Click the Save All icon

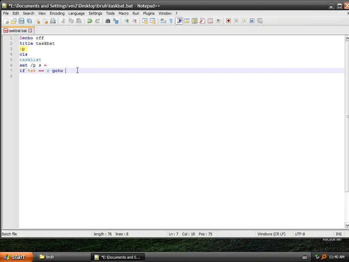coord(29,21)
